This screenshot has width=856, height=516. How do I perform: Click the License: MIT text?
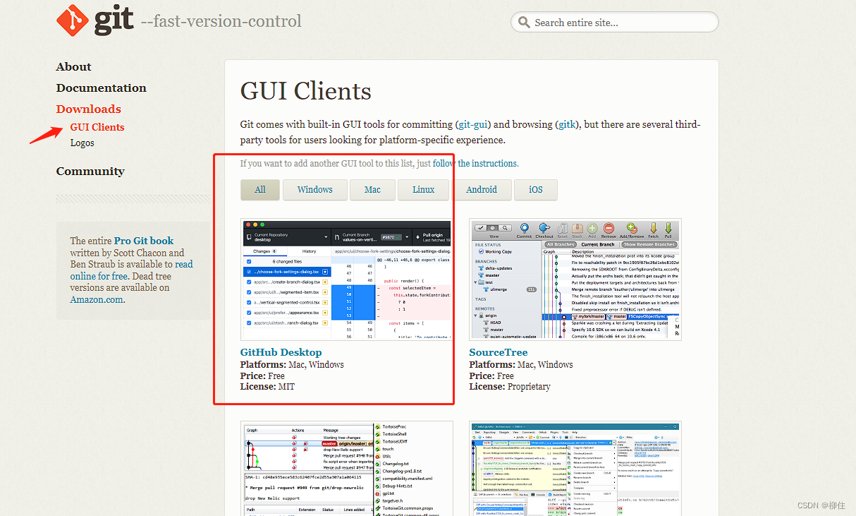(x=267, y=386)
